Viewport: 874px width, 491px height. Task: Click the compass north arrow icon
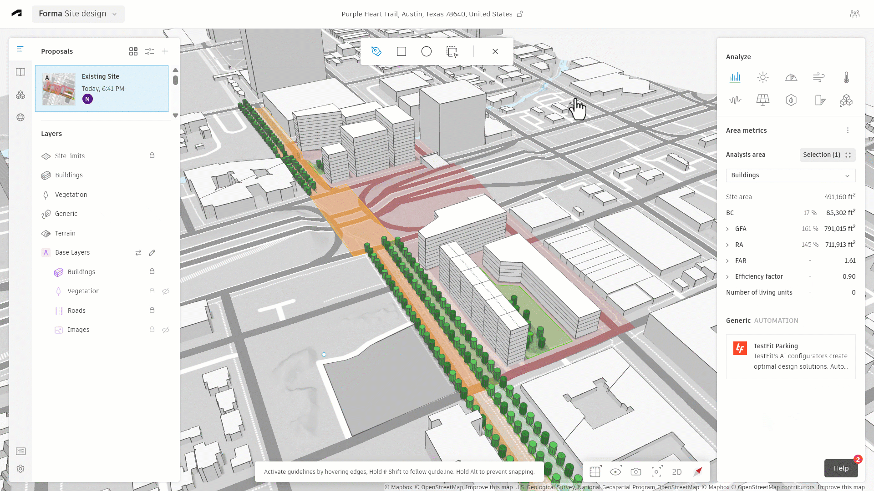coord(698,472)
